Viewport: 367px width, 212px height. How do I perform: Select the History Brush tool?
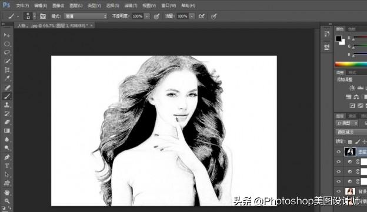point(7,113)
